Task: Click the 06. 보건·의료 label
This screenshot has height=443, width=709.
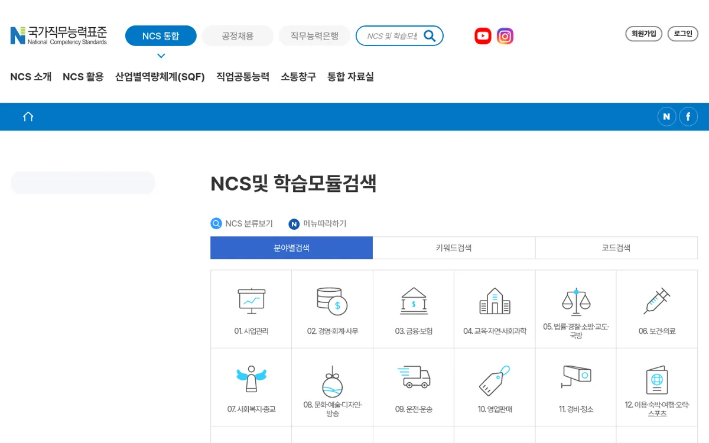Action: [657, 331]
